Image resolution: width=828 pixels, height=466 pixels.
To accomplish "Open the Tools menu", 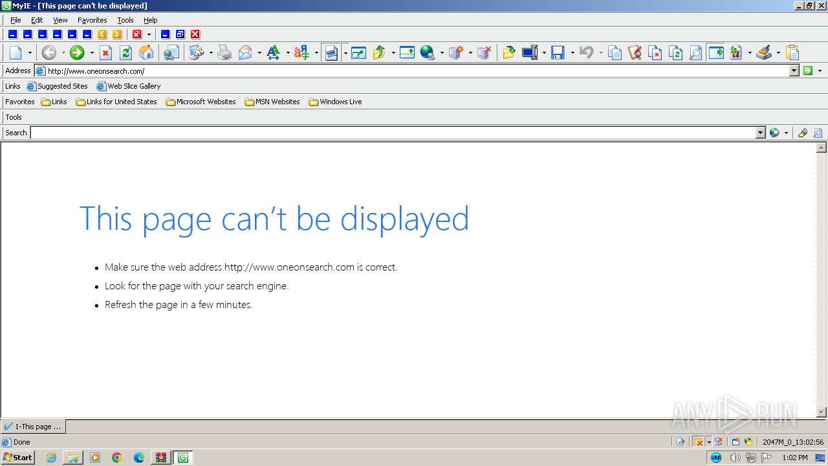I will [x=125, y=20].
